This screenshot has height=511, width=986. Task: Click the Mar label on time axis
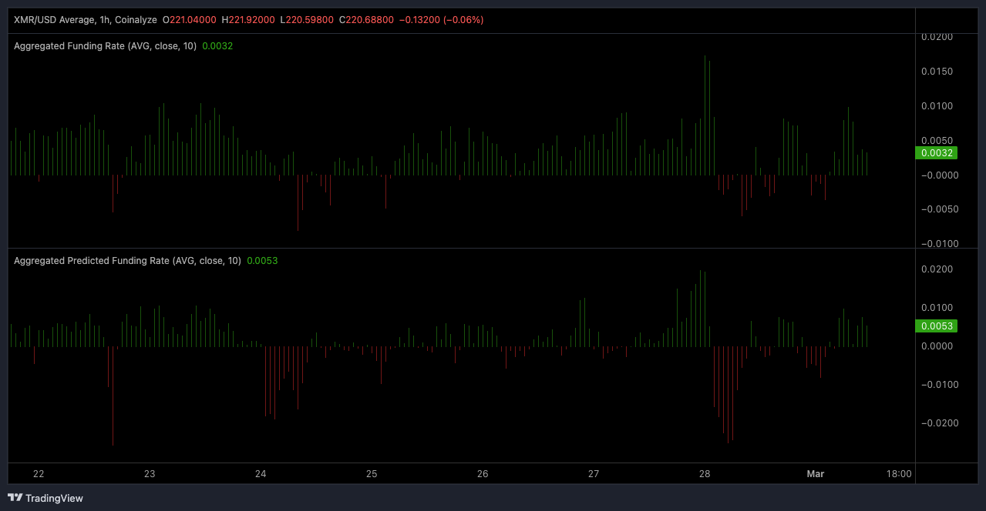coord(815,474)
